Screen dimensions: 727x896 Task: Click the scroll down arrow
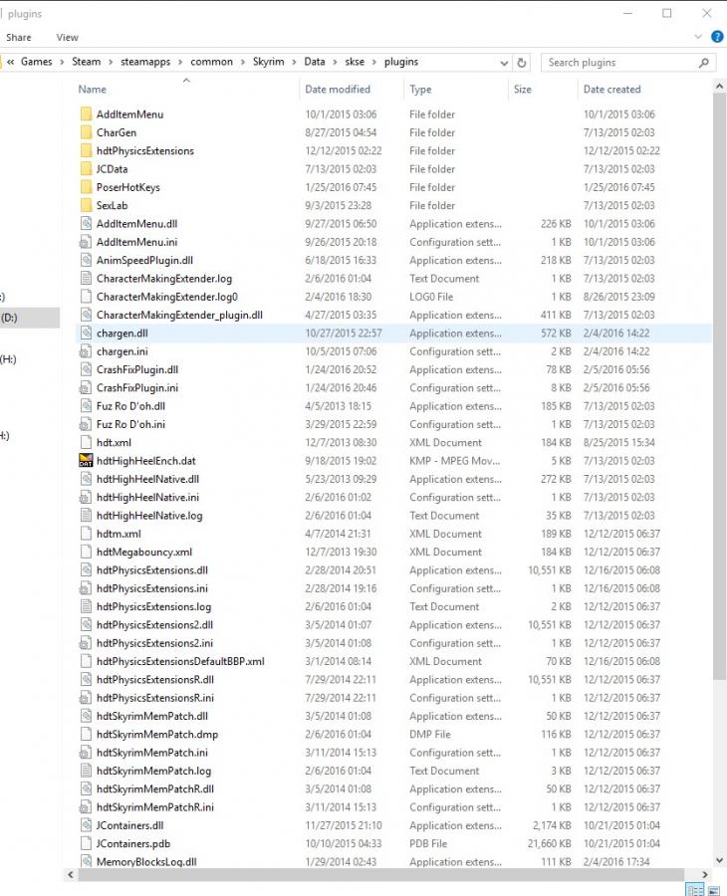click(719, 860)
